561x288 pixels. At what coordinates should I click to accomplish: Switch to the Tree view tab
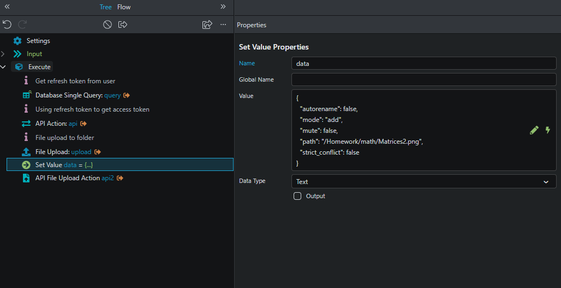coord(105,7)
